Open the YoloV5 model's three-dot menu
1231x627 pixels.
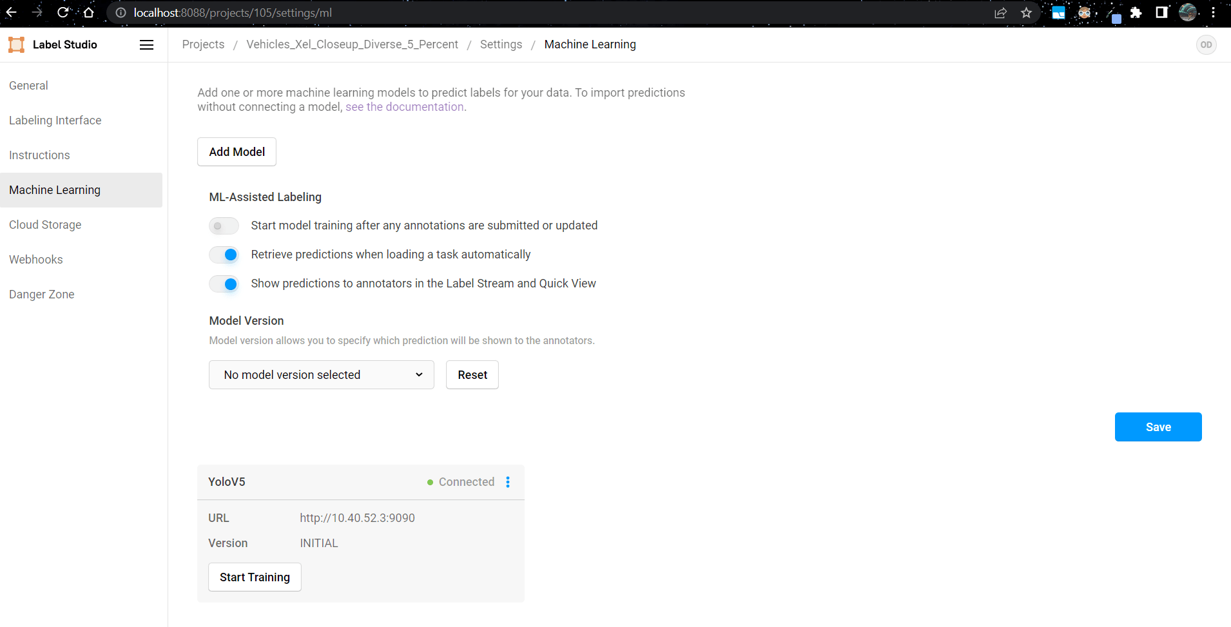pyautogui.click(x=508, y=482)
